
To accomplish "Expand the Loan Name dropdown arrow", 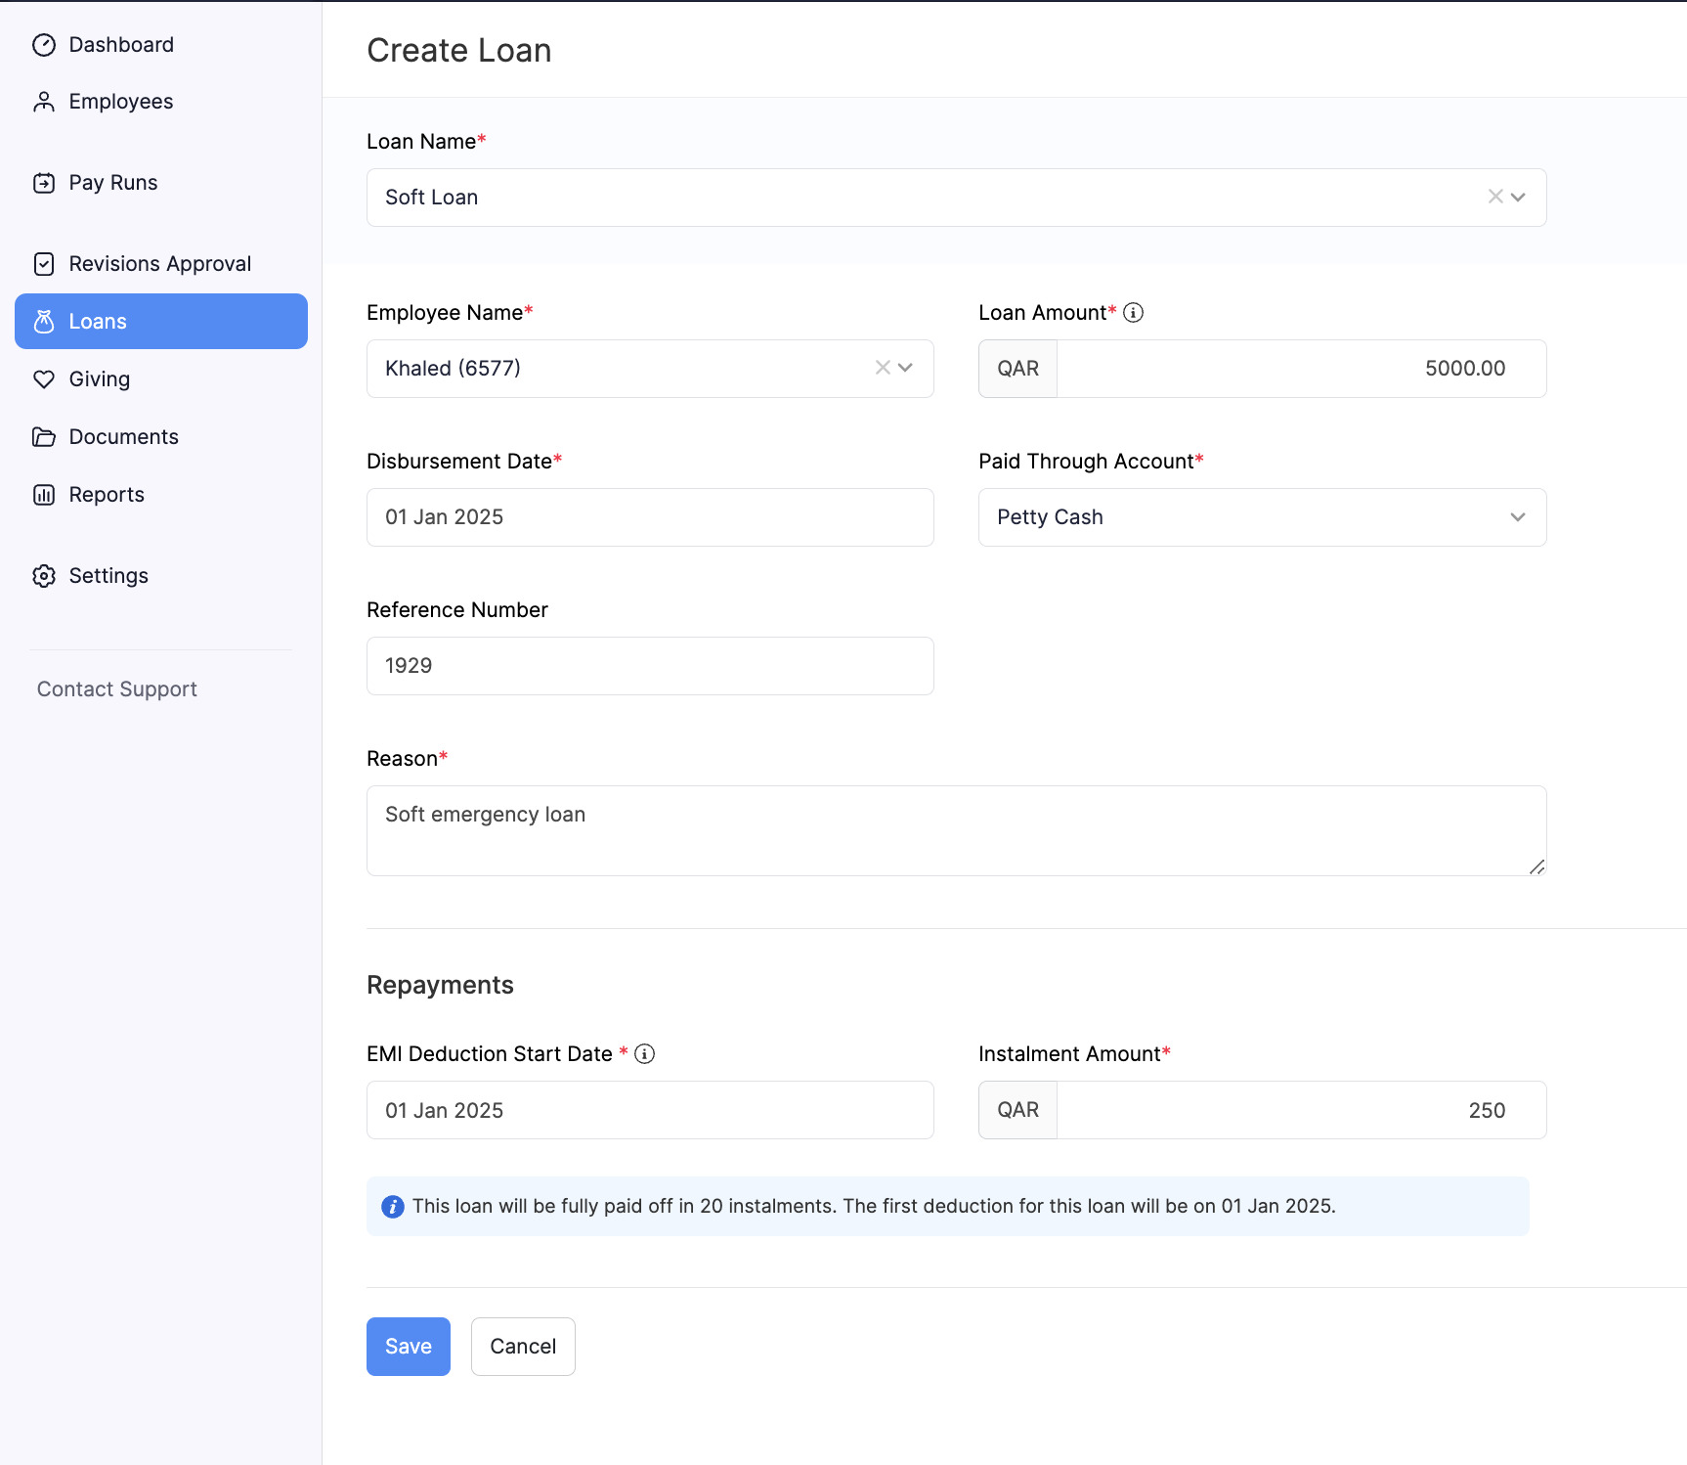I will pyautogui.click(x=1518, y=198).
